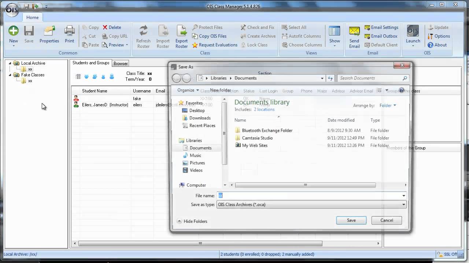
Task: Switch to the Home ribbon tab
Action: click(x=32, y=17)
